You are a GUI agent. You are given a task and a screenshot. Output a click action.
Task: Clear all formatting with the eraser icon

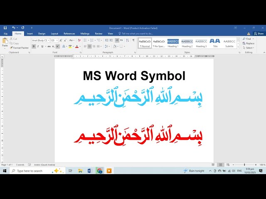point(79,41)
